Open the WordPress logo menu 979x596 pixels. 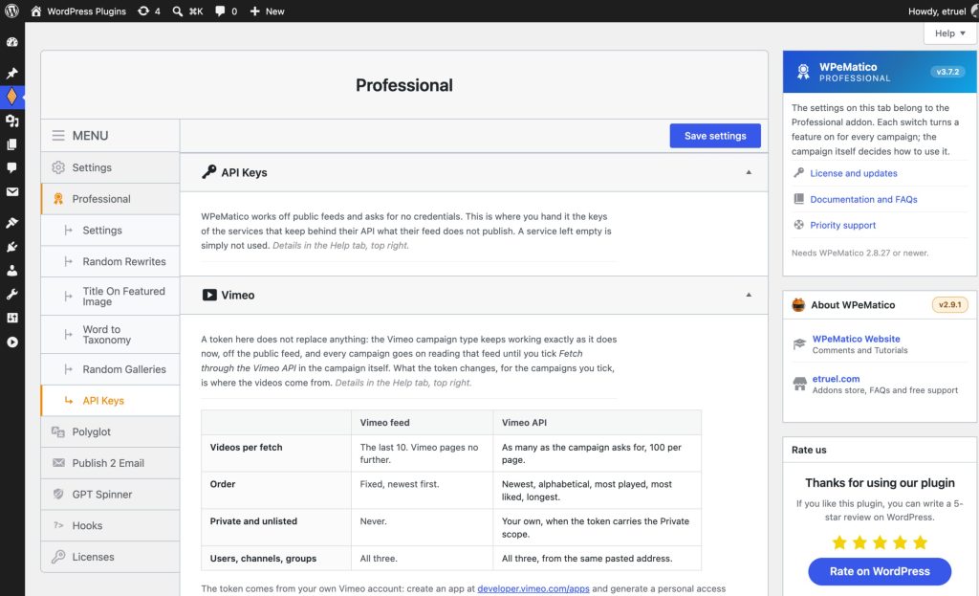pos(11,11)
